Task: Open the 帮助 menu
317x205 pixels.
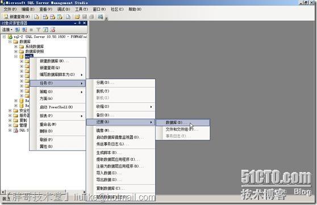Action: point(135,9)
